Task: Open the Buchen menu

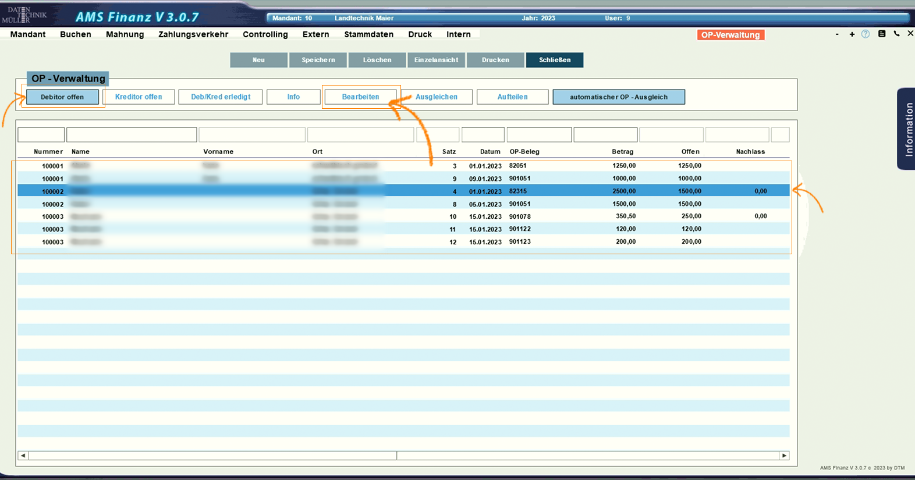Action: pyautogui.click(x=76, y=34)
